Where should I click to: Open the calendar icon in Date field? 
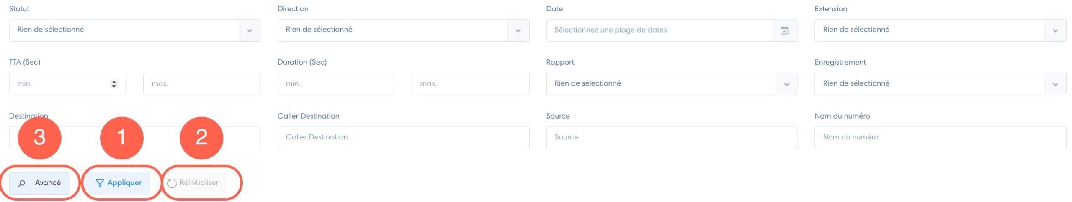tap(784, 30)
